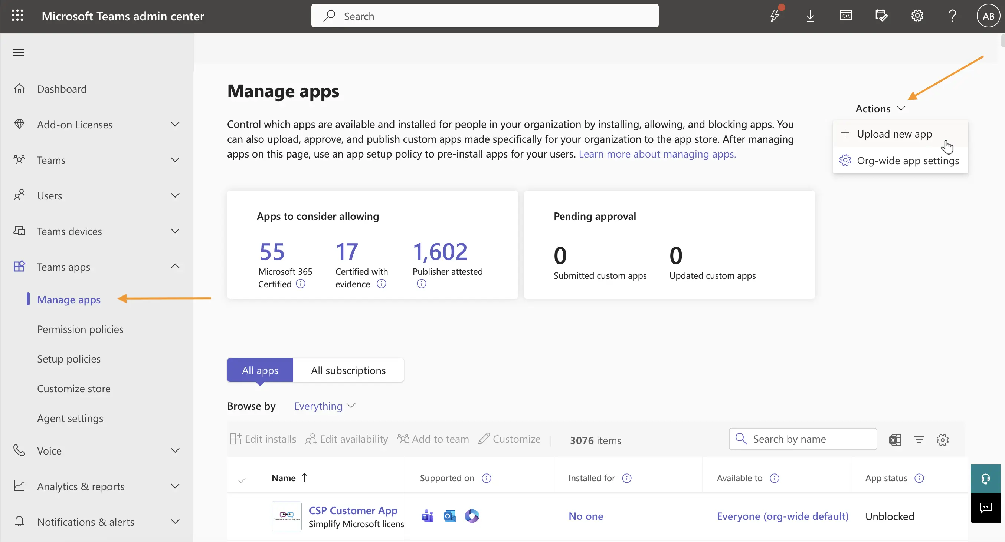Open the calendar-edit icon in top bar
This screenshot has width=1005, height=542.
(881, 16)
